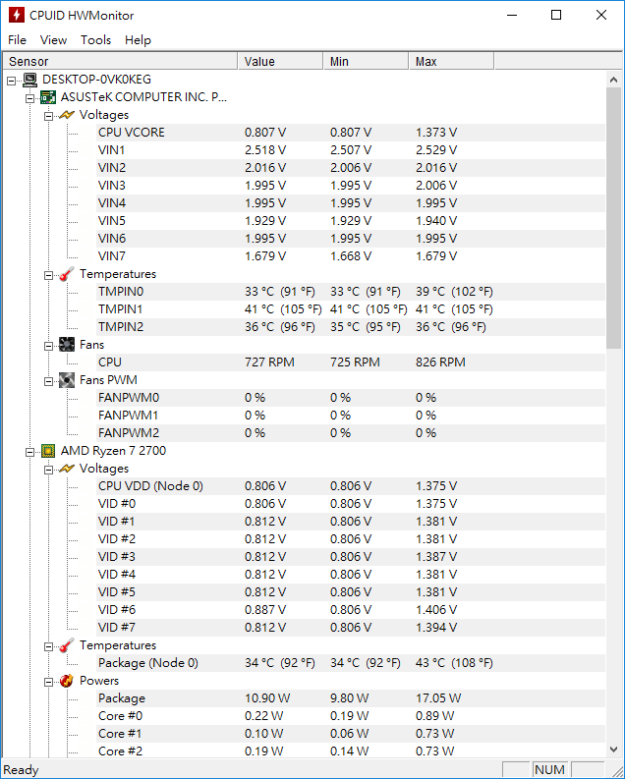Image resolution: width=625 pixels, height=779 pixels.
Task: Click the 727 RPM fan value
Action: [x=269, y=362]
